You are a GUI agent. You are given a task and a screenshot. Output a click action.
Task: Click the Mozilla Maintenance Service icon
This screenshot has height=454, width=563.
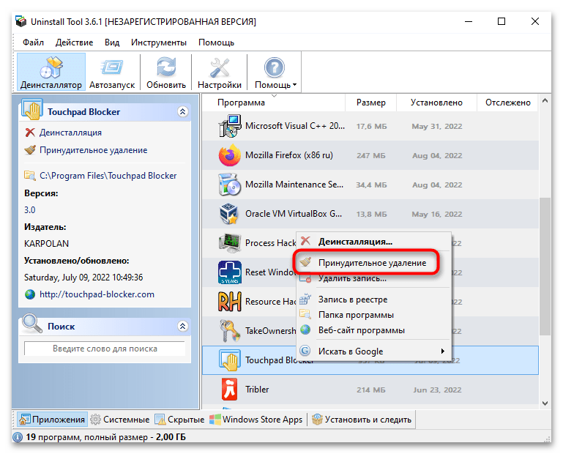pos(229,185)
